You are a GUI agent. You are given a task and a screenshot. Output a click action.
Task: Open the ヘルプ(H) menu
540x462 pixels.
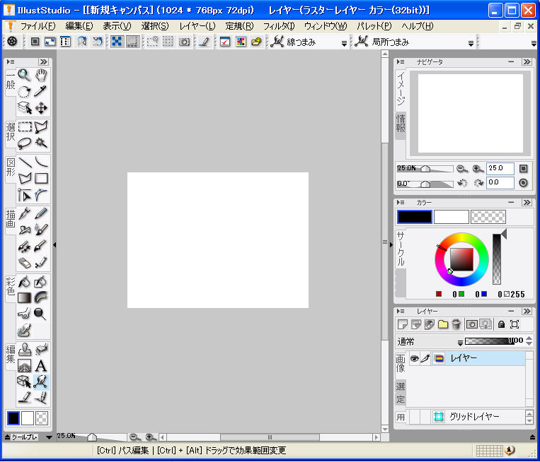(418, 26)
